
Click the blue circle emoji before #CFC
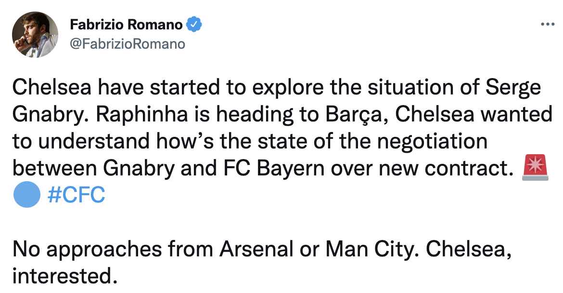(26, 195)
